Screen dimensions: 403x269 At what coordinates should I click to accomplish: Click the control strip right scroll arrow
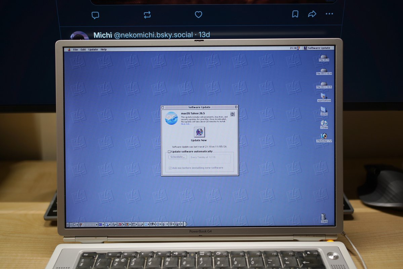pyautogui.click(x=182, y=225)
